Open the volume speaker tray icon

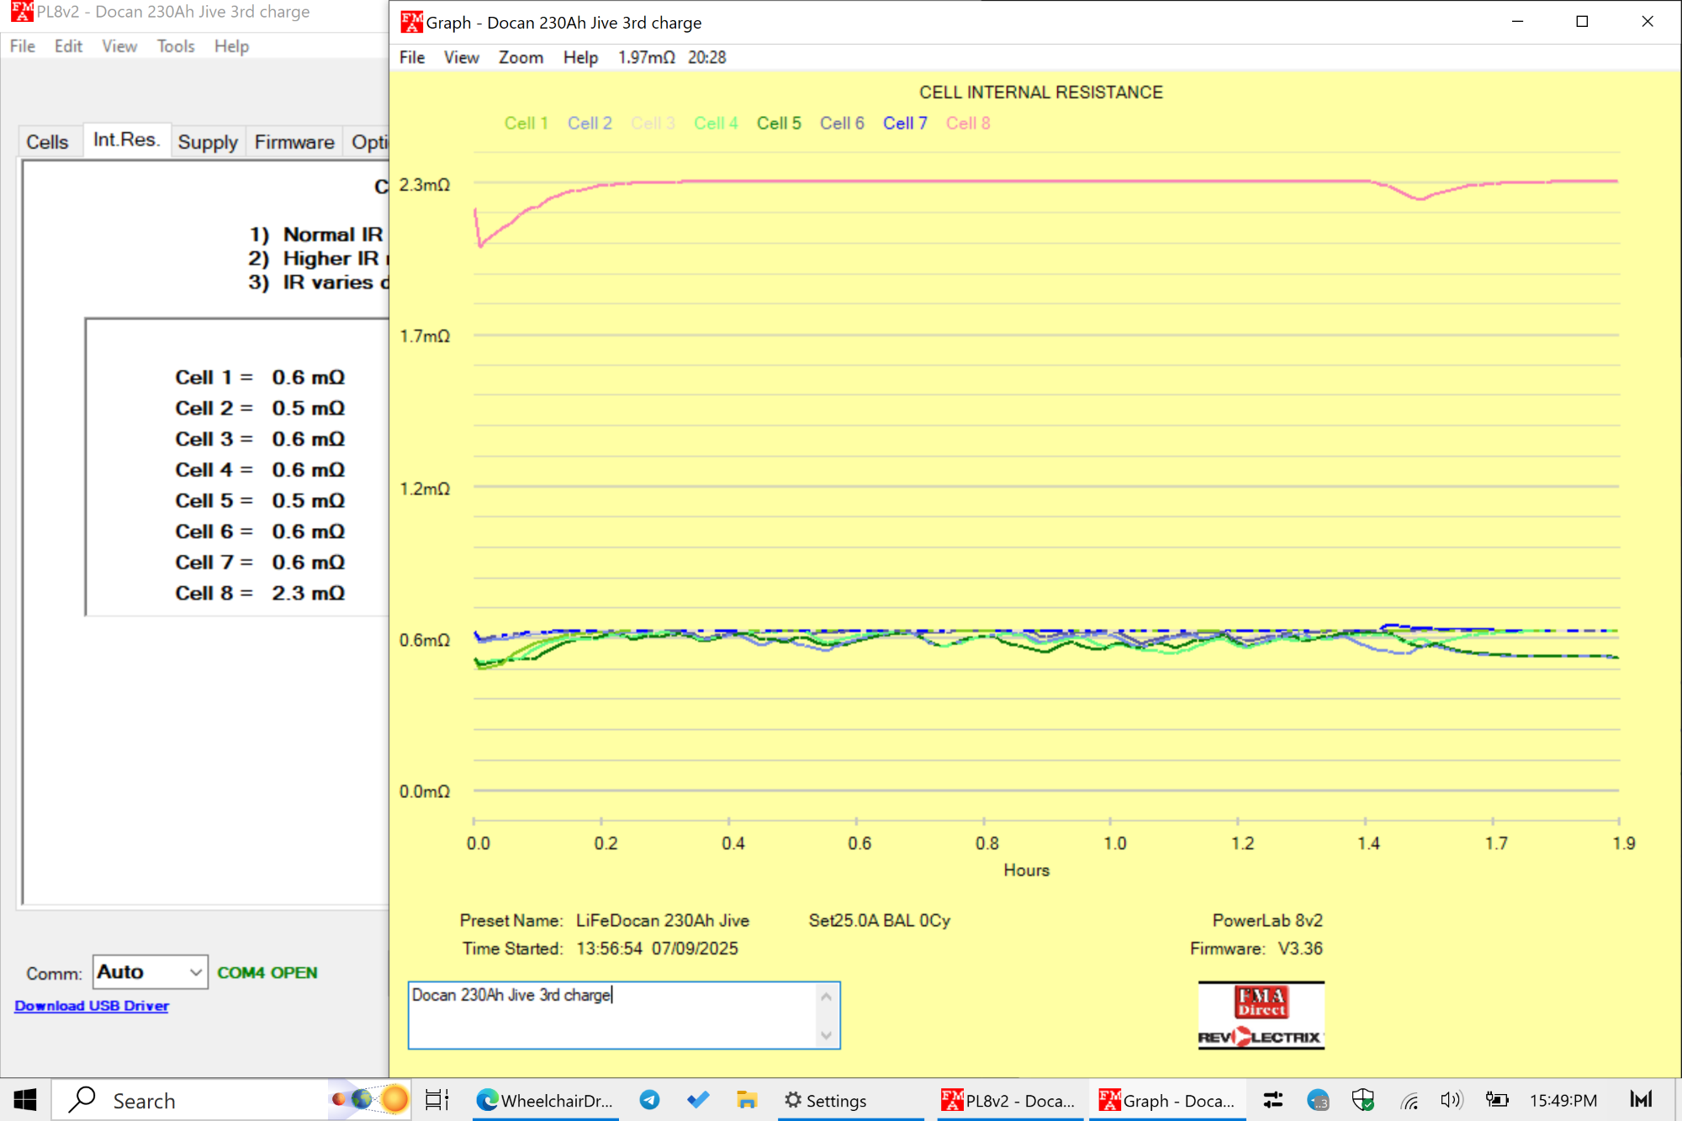(1451, 1100)
